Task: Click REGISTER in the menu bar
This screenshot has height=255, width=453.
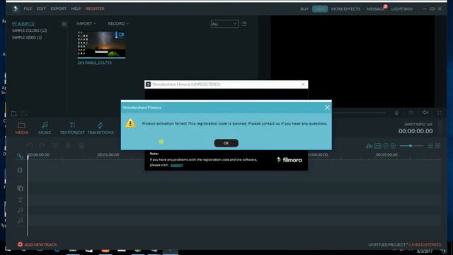Action: click(x=95, y=8)
